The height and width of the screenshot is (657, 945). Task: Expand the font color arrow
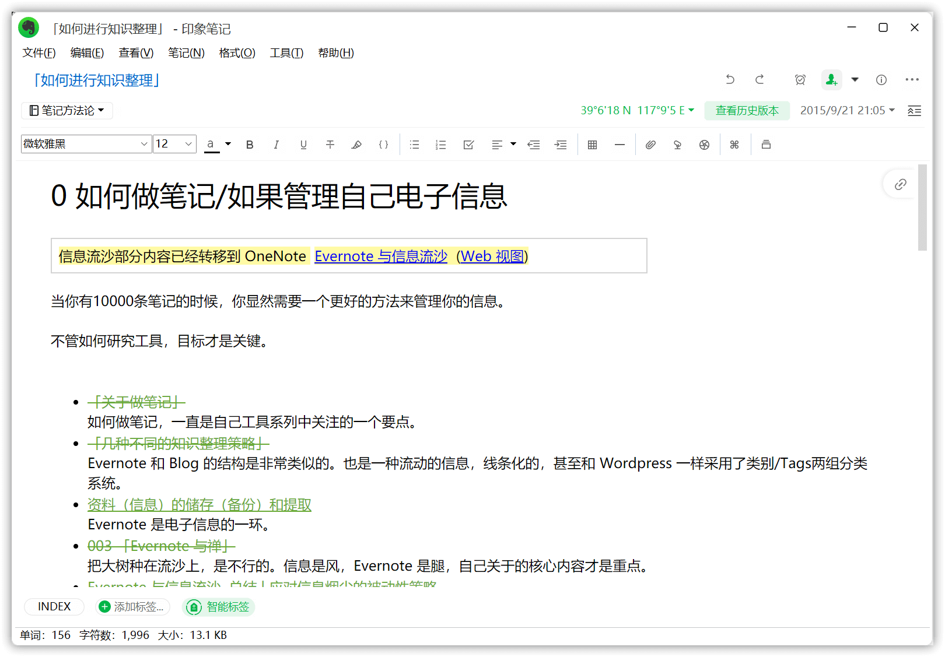(x=228, y=144)
